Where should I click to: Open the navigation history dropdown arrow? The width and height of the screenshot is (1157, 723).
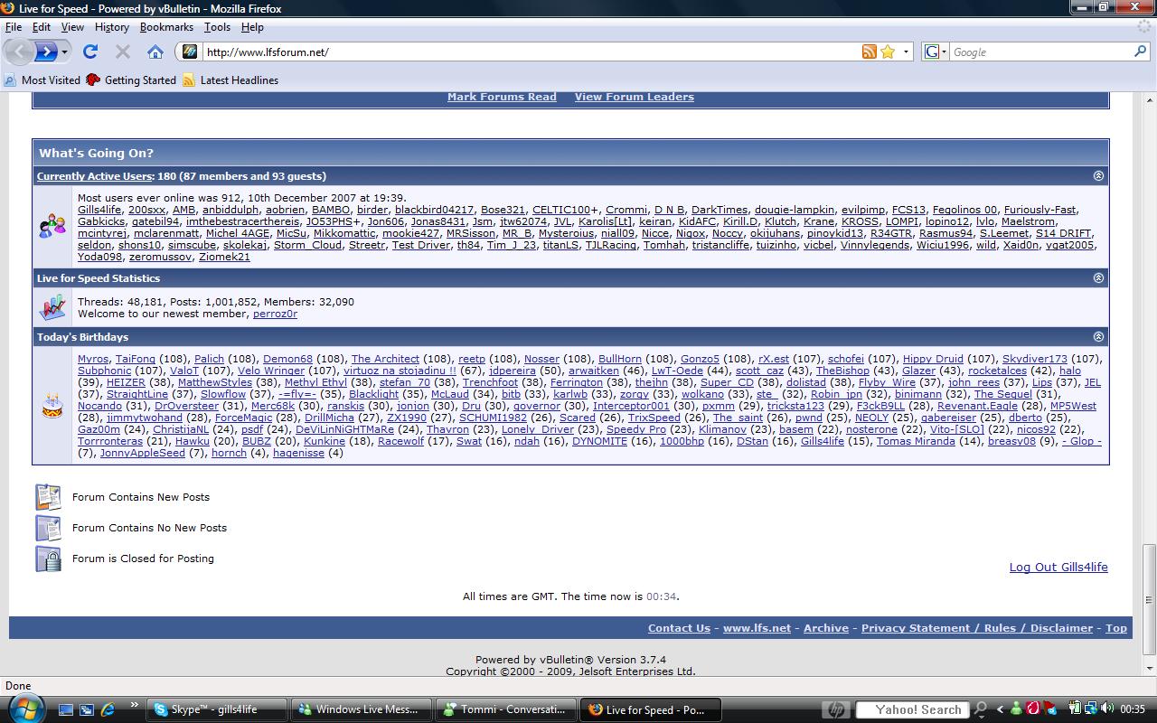65,52
